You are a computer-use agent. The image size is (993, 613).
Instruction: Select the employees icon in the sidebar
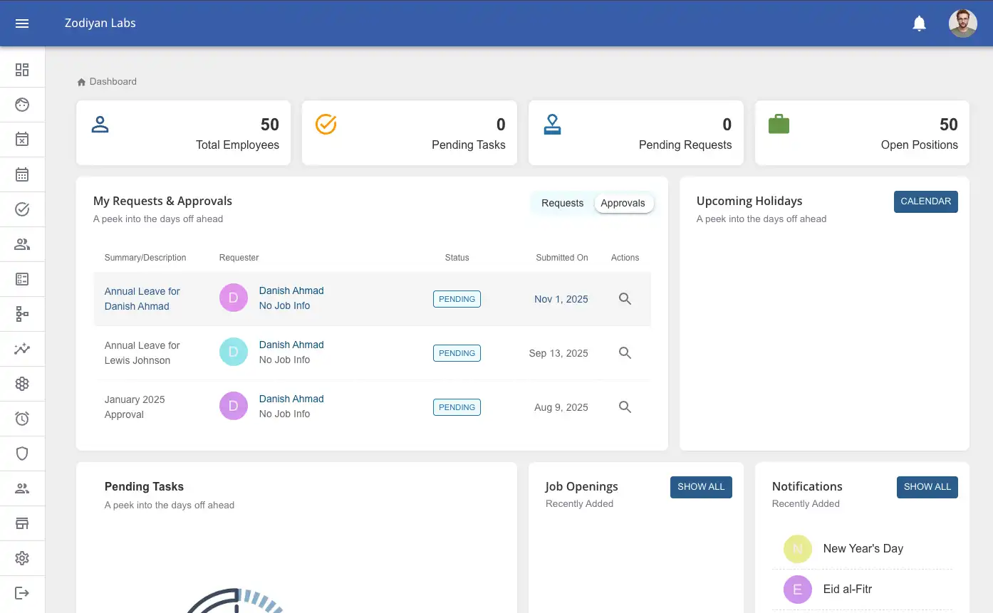22,244
